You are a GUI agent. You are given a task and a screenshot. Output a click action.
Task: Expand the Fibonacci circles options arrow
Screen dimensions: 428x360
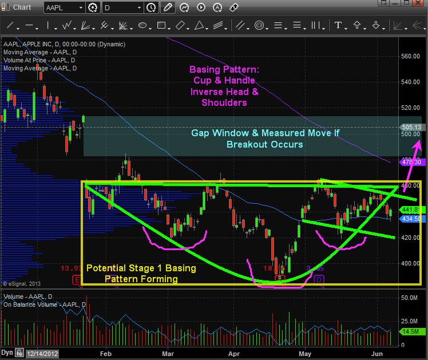point(267,29)
